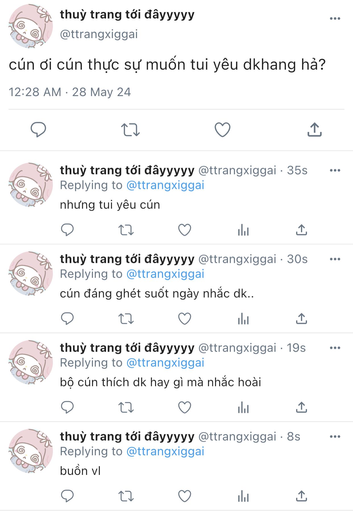Image resolution: width=353 pixels, height=513 pixels.
Task: Open @ttrangxiggai link in the 35s reply
Action: [165, 185]
